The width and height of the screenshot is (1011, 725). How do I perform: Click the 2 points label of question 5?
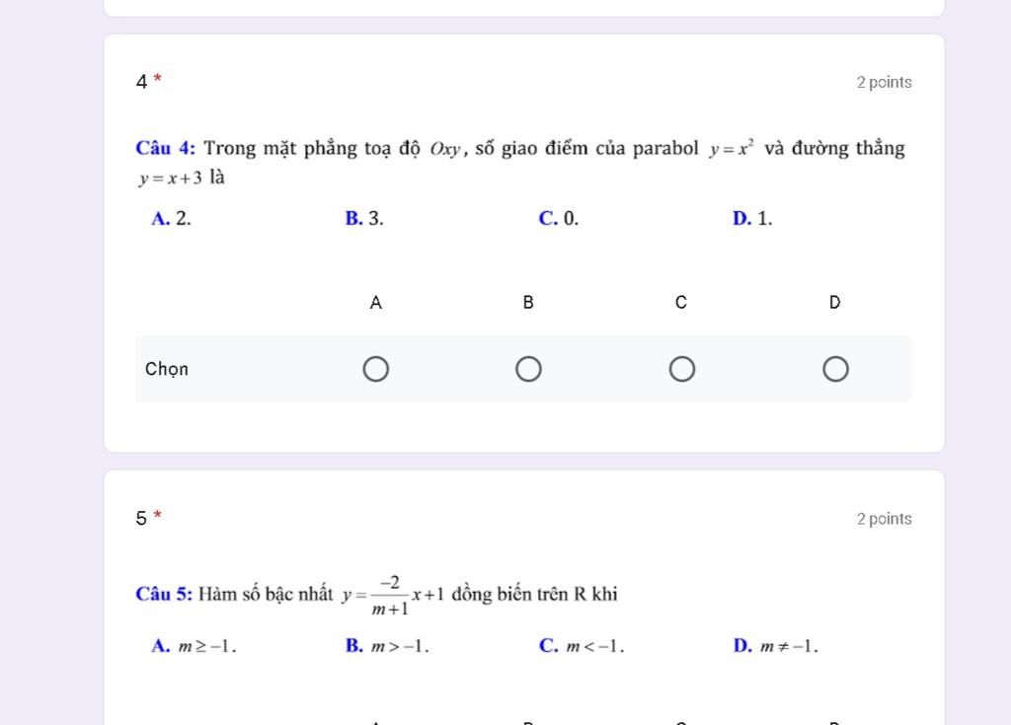(x=884, y=519)
